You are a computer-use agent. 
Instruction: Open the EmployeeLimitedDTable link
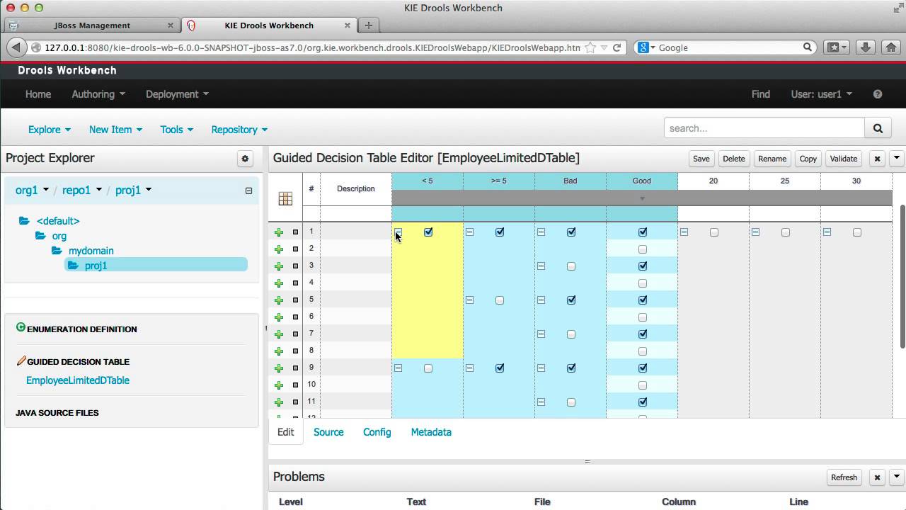[78, 380]
